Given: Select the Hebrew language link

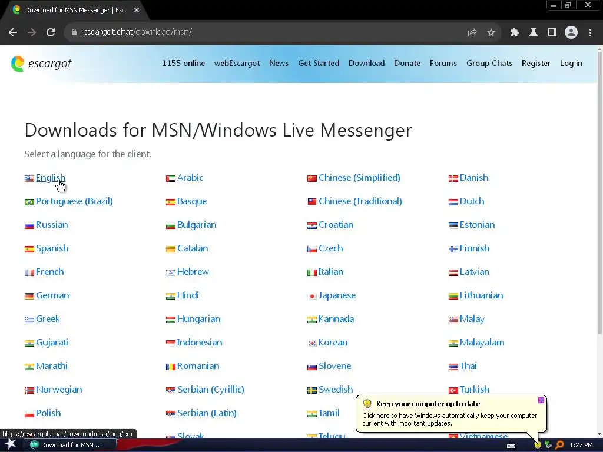Looking at the screenshot, I should click(x=193, y=272).
